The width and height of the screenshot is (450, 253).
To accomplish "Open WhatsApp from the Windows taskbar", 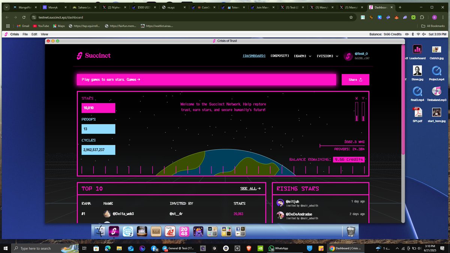I will click(278, 248).
